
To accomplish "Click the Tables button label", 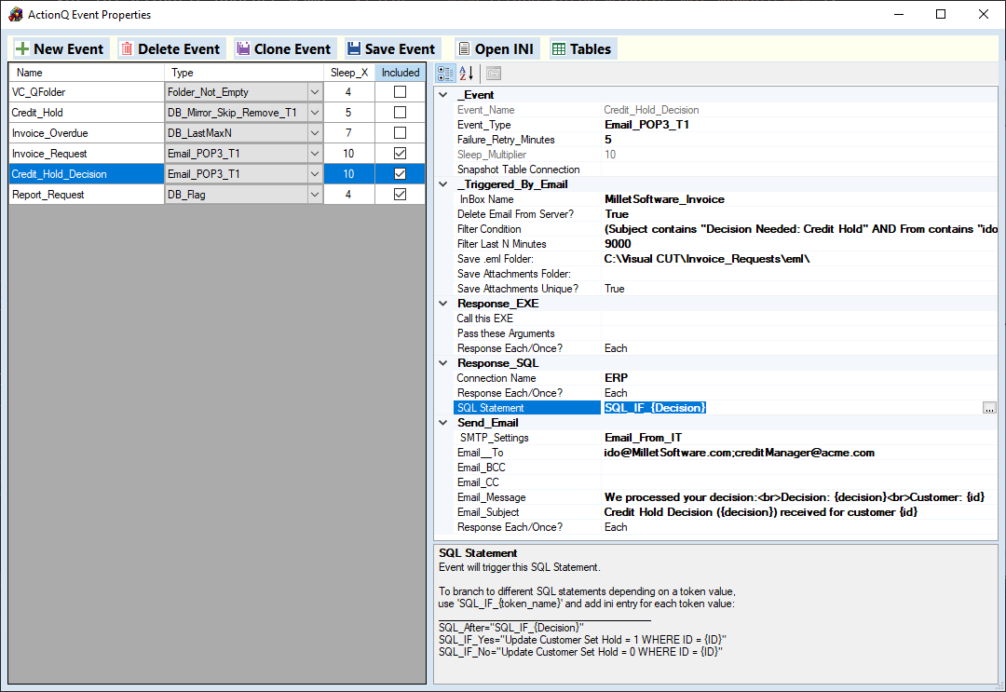I will pyautogui.click(x=591, y=48).
